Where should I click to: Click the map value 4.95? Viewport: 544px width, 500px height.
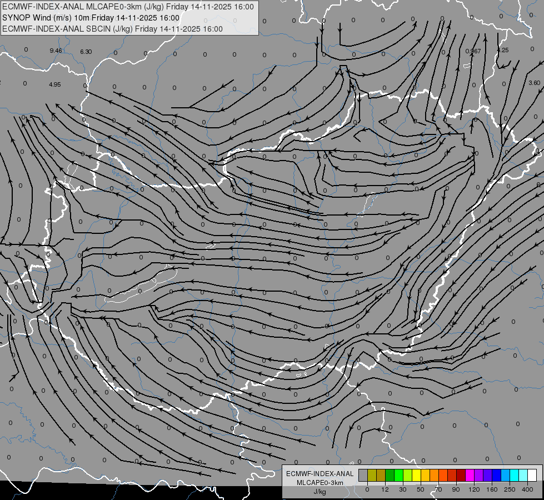pyautogui.click(x=55, y=84)
